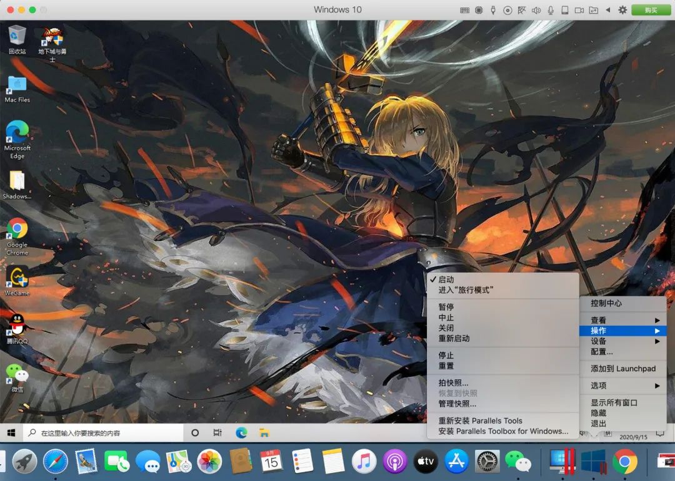
Task: Choose 添加到 Launchpad
Action: 622,368
